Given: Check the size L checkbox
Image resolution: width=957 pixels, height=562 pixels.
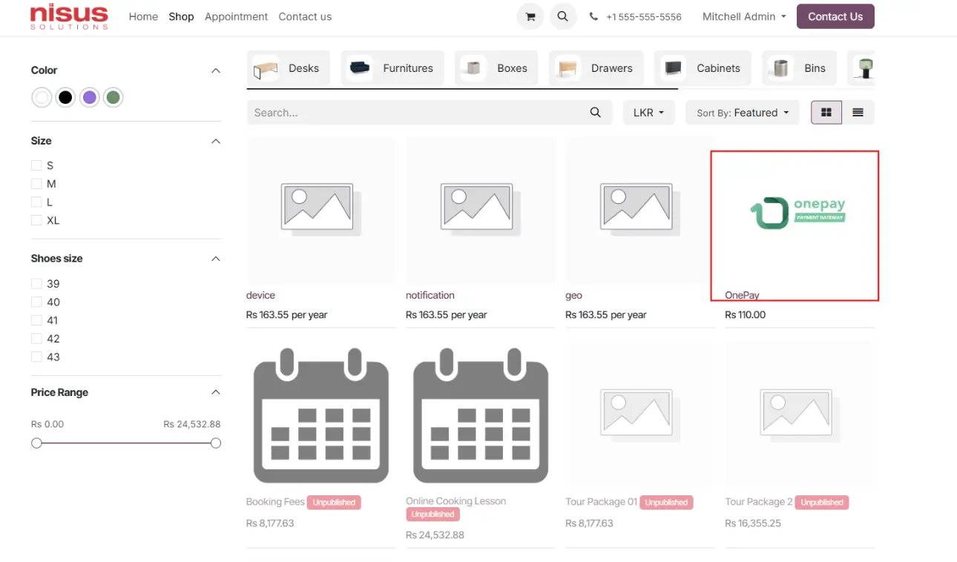Looking at the screenshot, I should point(36,202).
